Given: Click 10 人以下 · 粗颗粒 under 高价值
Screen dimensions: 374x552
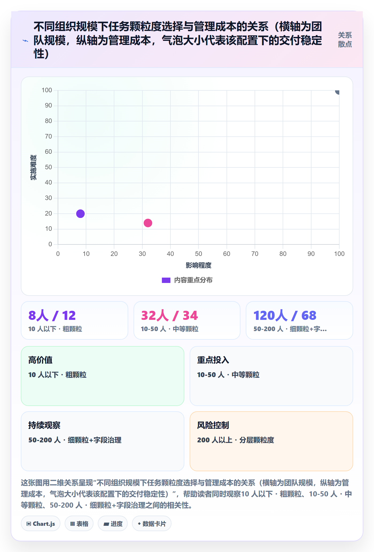Looking at the screenshot, I should pos(57,375).
